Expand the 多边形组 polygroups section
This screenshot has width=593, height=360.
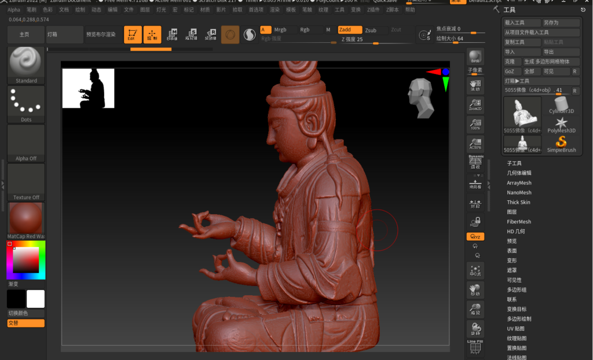click(x=517, y=290)
